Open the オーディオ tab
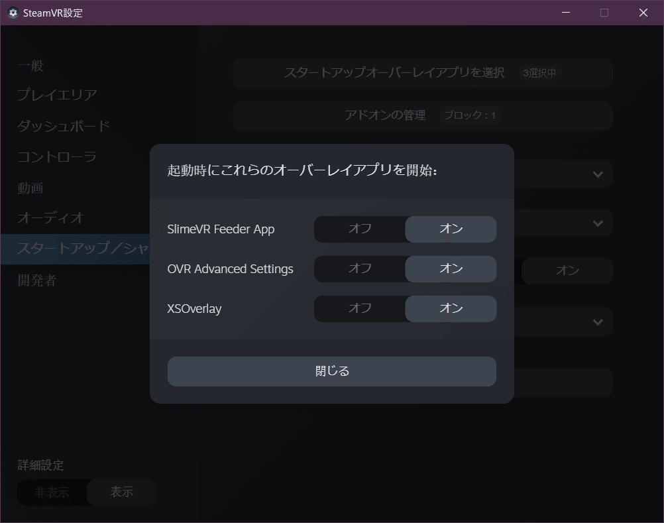Viewport: 664px width, 523px height. [50, 217]
